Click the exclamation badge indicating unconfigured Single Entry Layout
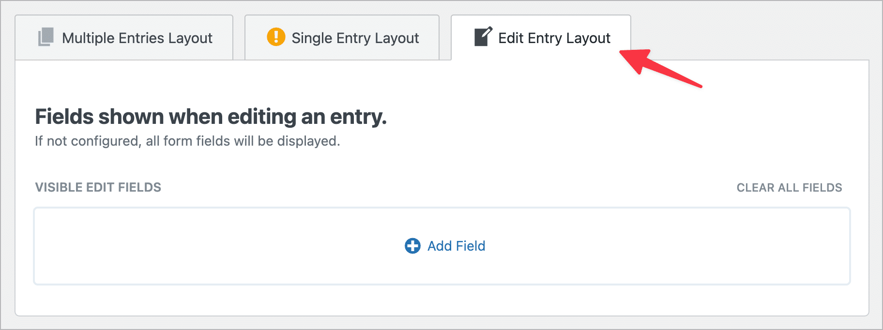883x330 pixels. pyautogui.click(x=276, y=37)
